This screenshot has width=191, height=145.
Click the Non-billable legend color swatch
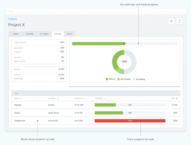(x=119, y=79)
